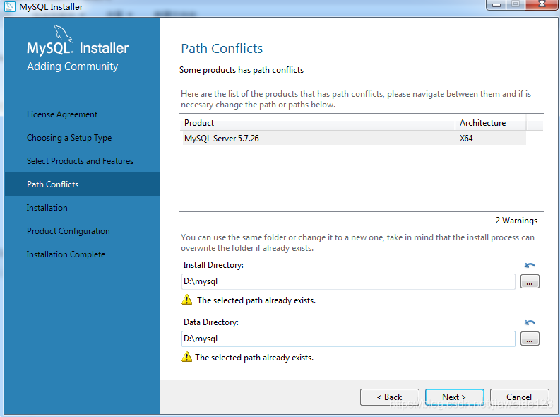
Task: Go to Installation step
Action: tap(47, 208)
